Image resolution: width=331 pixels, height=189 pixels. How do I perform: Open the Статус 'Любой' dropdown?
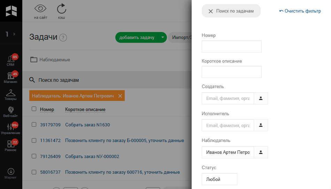point(219,179)
